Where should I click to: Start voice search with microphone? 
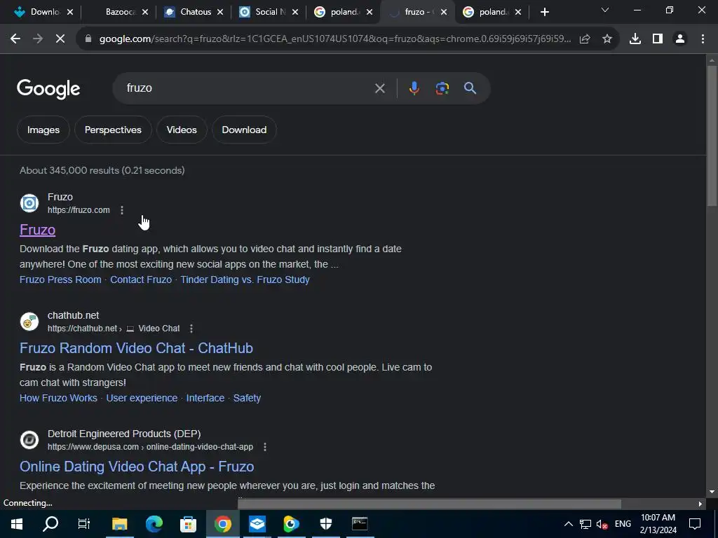tap(414, 88)
